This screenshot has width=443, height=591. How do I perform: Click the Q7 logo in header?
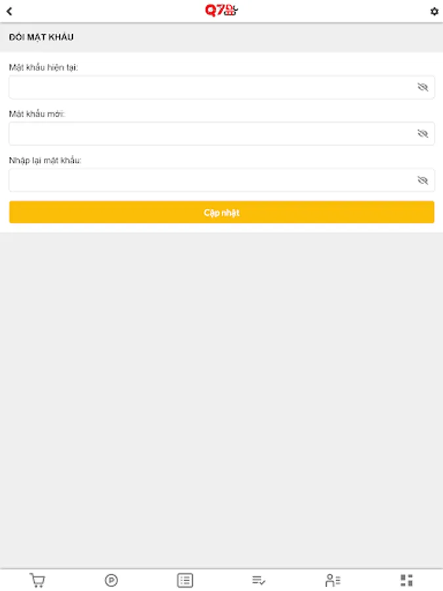point(221,10)
